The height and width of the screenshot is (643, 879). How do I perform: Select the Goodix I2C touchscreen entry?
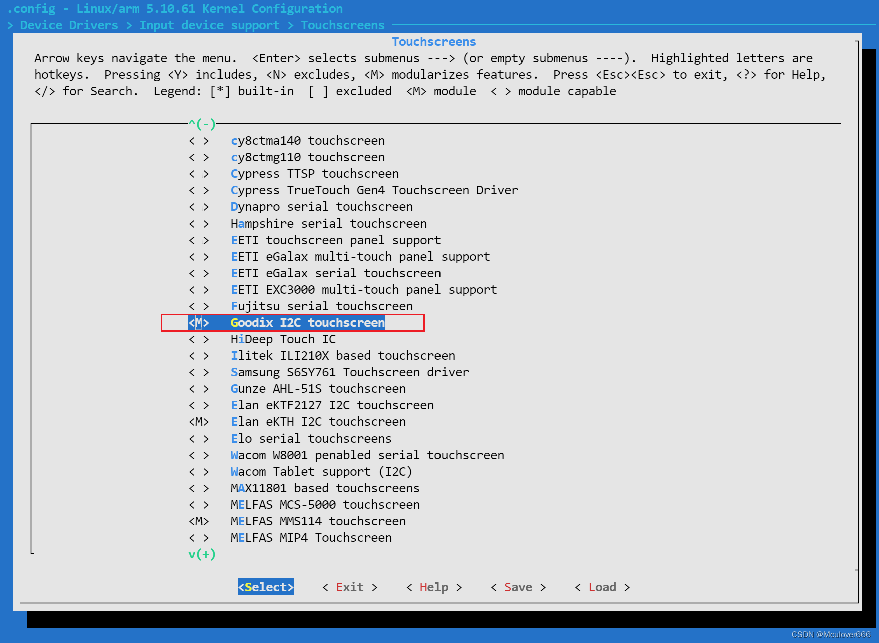point(308,323)
